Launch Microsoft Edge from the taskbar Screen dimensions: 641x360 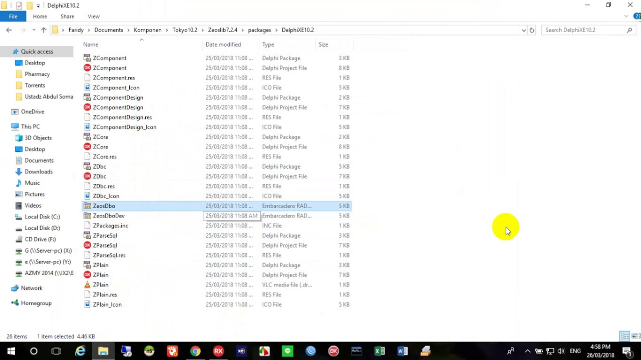click(x=80, y=351)
